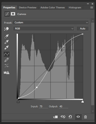Click the Preset label

tap(8, 23)
